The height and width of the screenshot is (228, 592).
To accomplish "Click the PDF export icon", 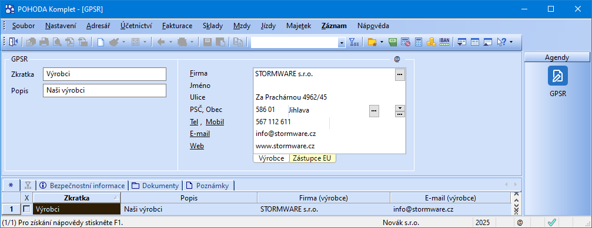I will tap(70, 42).
